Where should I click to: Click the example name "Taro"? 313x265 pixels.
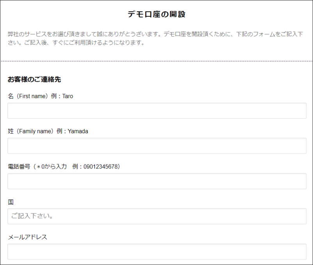click(x=68, y=96)
